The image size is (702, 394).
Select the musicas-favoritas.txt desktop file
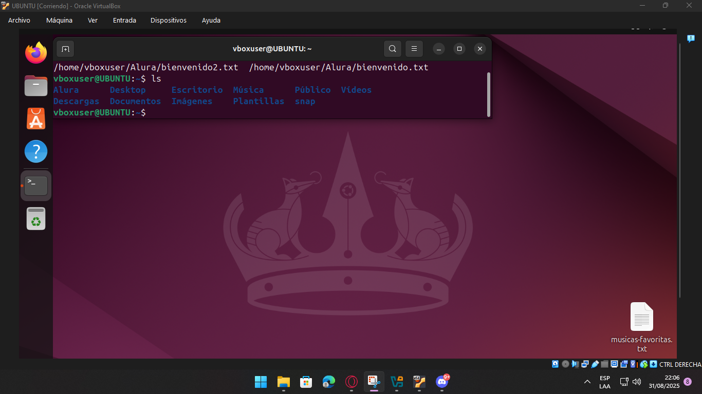pos(641,327)
